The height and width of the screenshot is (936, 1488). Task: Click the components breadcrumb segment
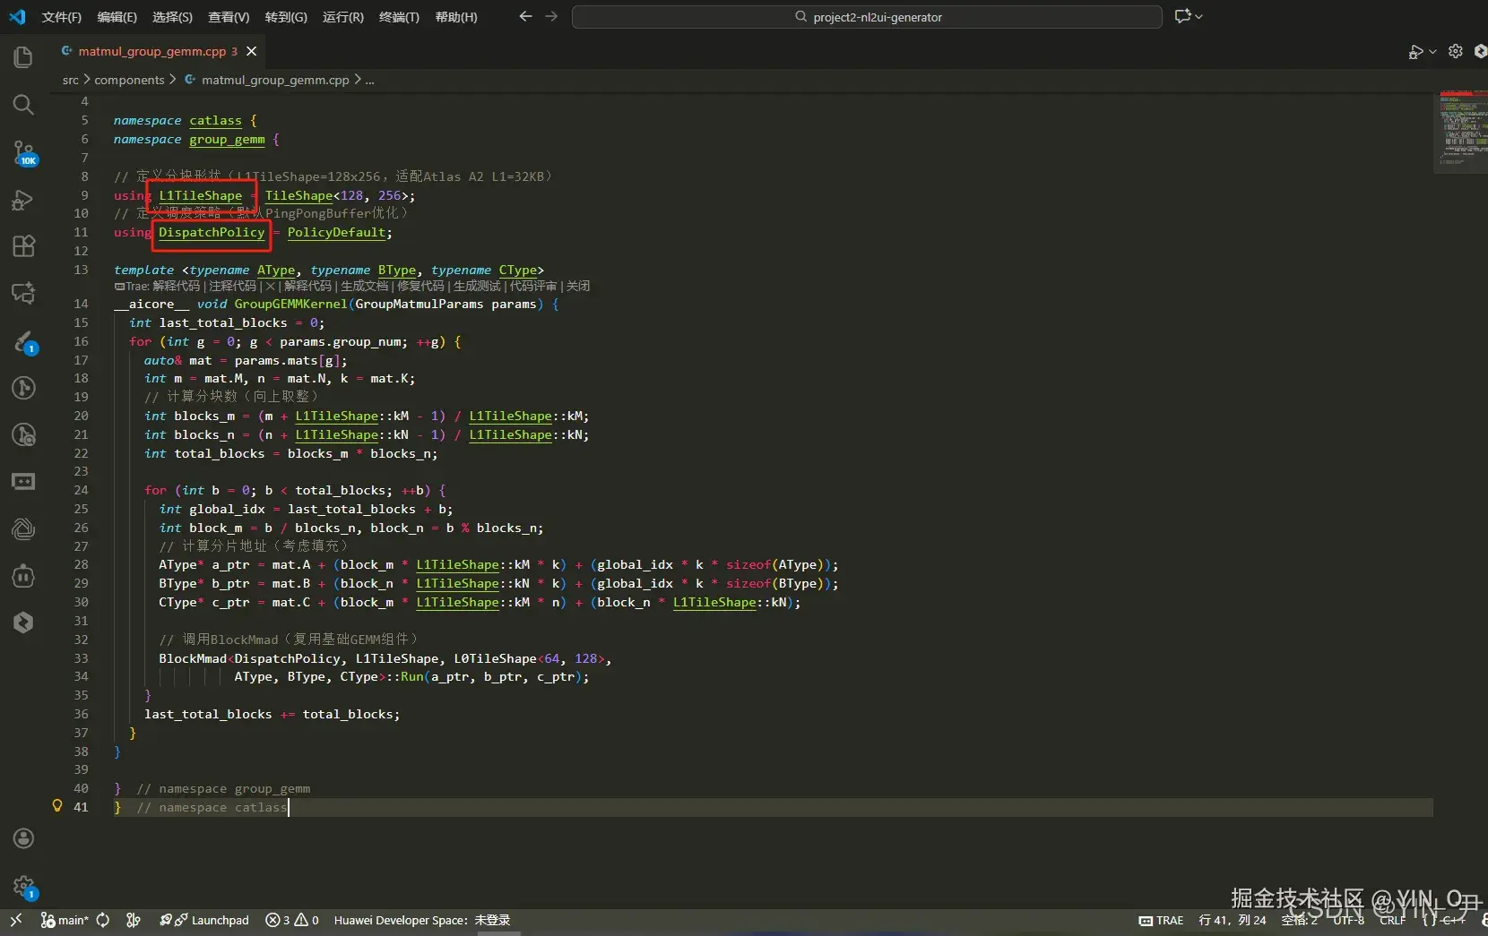click(129, 80)
